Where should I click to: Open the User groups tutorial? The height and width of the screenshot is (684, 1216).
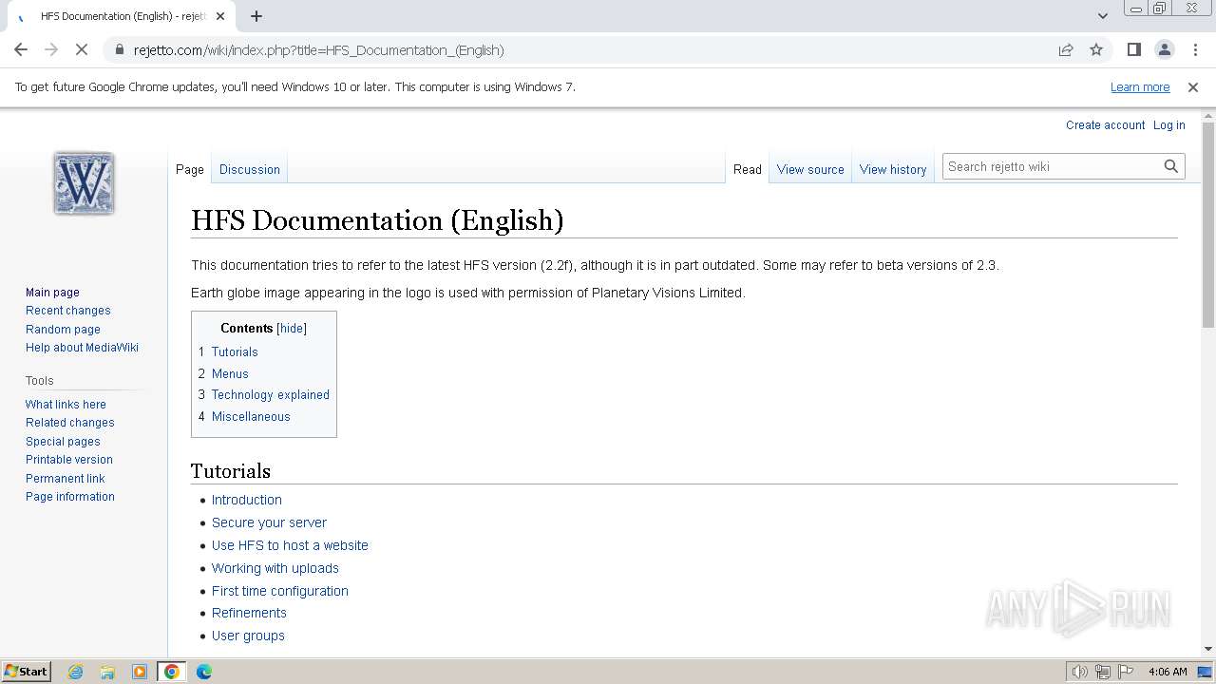click(x=248, y=636)
